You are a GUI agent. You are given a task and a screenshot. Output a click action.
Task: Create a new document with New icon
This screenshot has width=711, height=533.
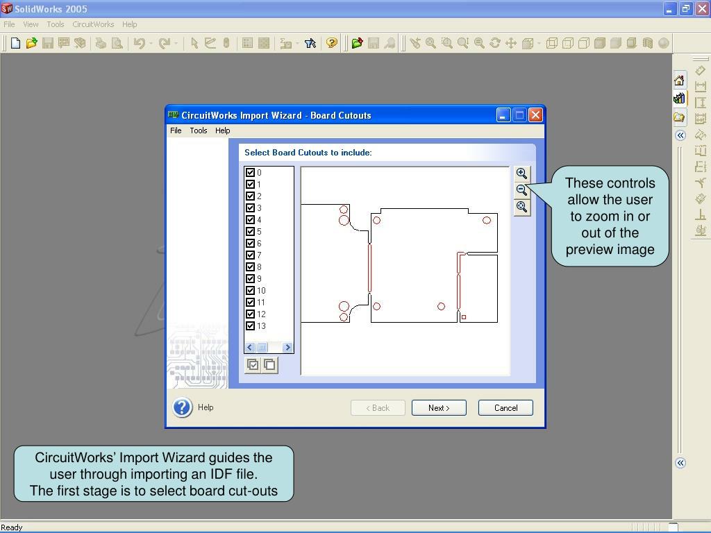click(15, 43)
